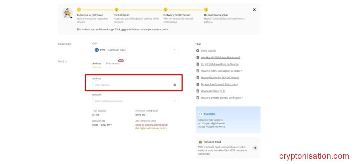Open Deposit & Withdrawal Status query link

(219, 84)
